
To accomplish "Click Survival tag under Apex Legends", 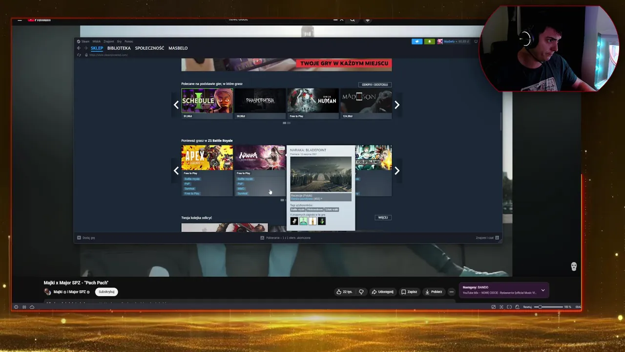I will (x=189, y=189).
